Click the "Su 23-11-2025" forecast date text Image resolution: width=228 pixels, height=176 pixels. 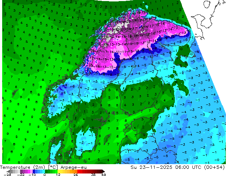(151, 167)
